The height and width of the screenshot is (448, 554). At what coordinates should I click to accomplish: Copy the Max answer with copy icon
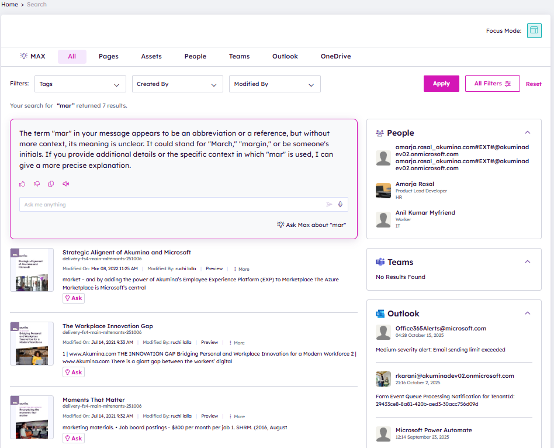(51, 184)
